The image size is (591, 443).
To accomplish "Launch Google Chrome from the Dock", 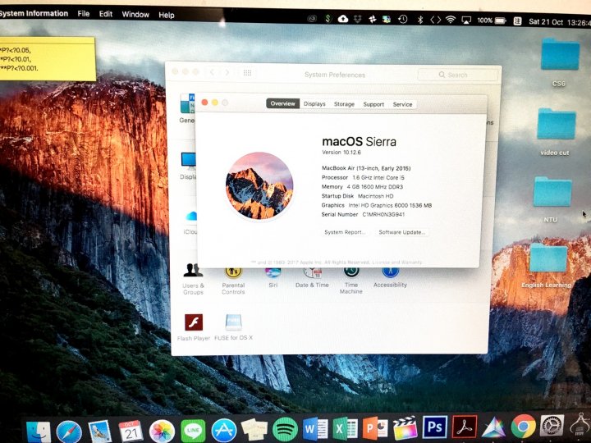I will 523,426.
